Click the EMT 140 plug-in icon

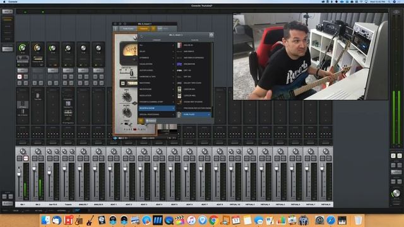tap(179, 70)
